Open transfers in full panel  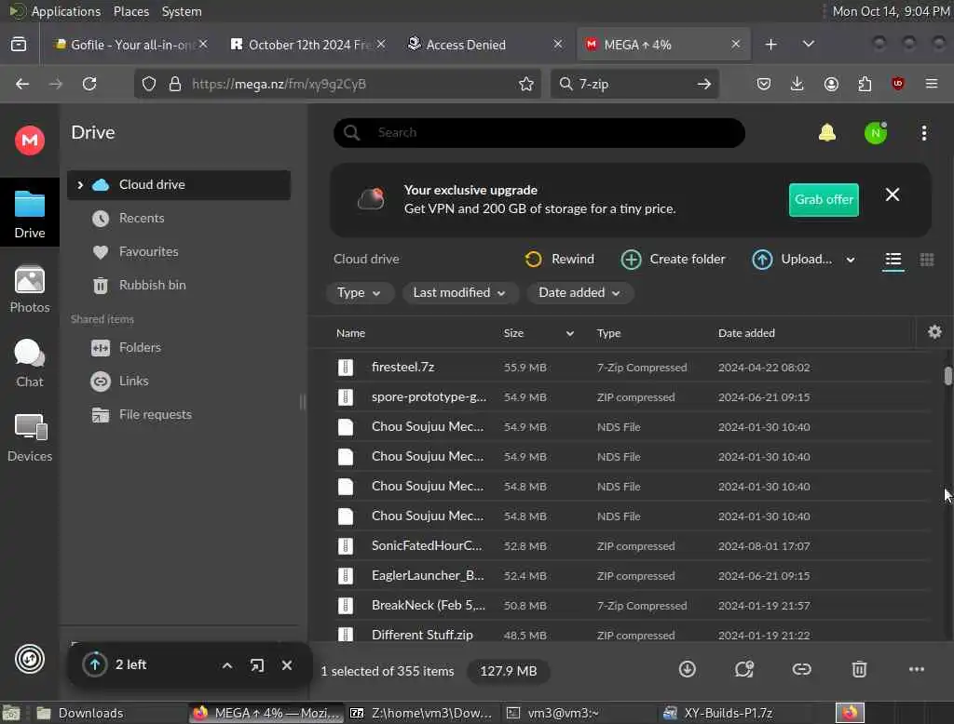pos(257,665)
